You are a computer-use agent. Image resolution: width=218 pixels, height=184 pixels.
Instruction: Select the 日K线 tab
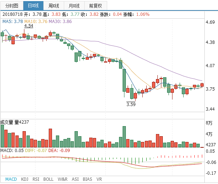(33, 6)
